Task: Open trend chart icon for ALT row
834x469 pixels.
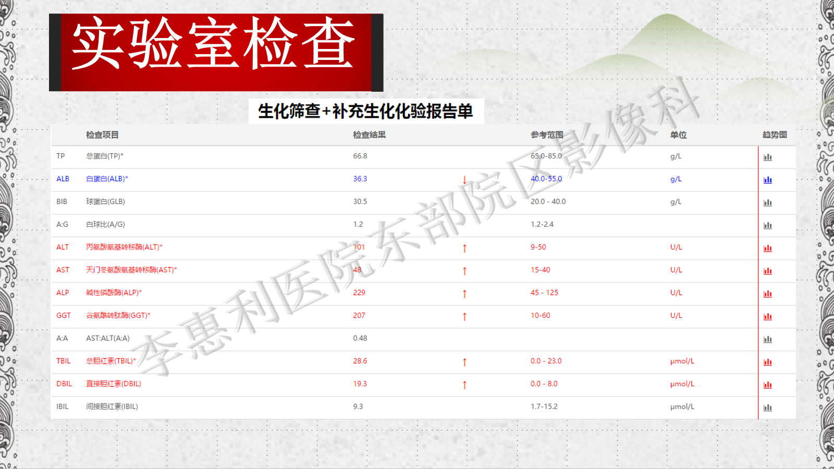Action: [768, 248]
